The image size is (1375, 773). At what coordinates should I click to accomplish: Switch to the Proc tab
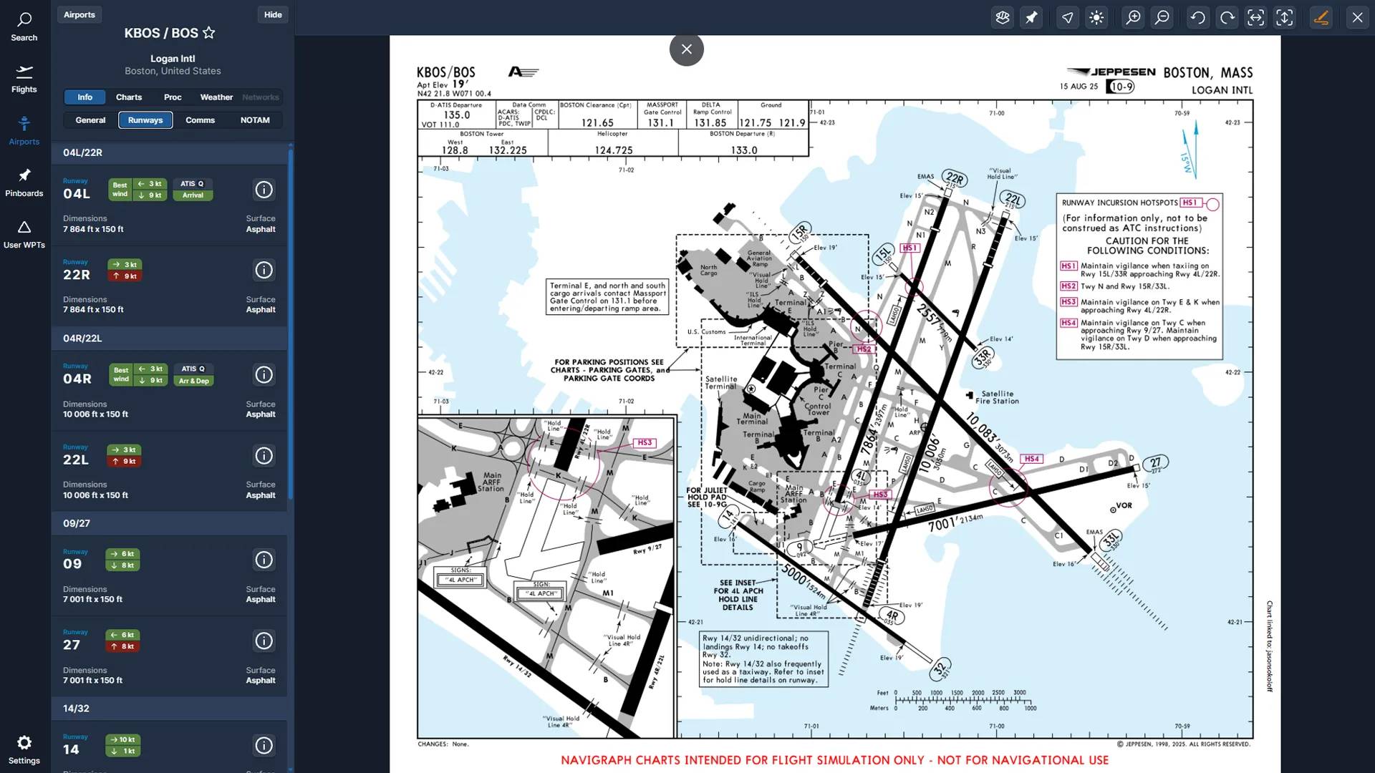173,97
